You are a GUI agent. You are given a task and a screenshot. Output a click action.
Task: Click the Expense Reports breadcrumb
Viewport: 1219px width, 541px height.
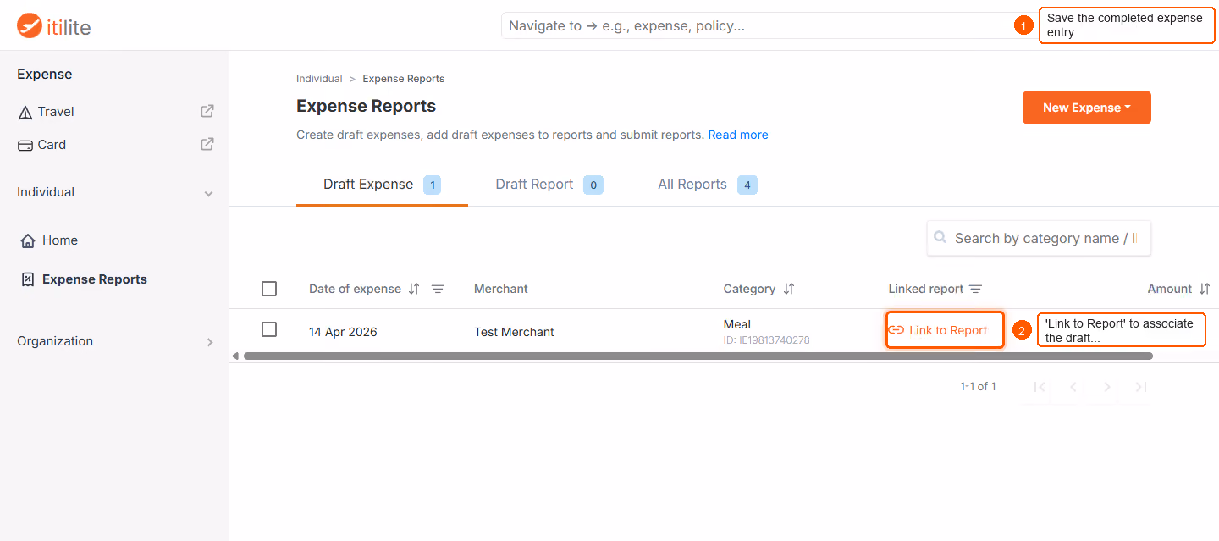[404, 79]
